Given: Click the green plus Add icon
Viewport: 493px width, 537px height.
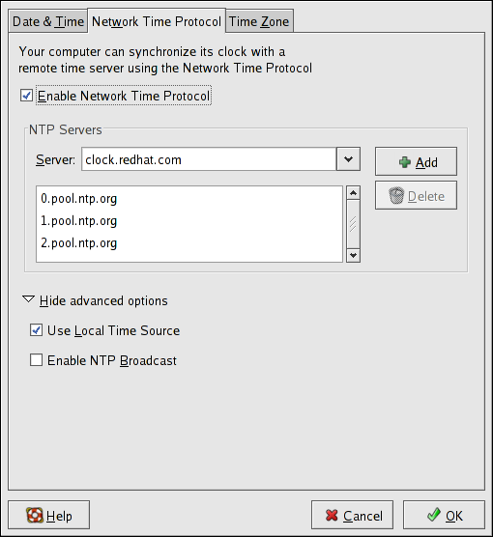Looking at the screenshot, I should (x=404, y=162).
